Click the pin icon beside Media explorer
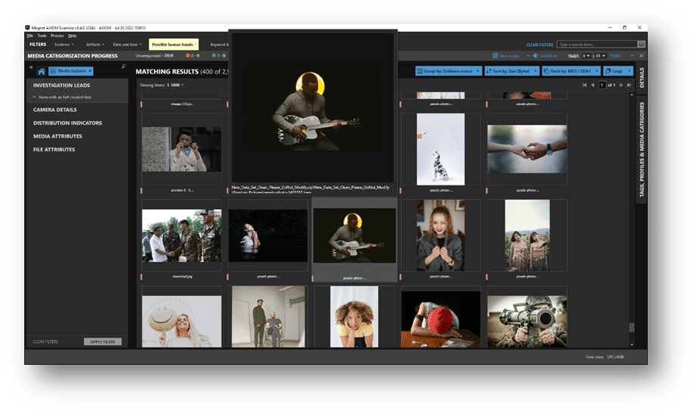This screenshot has height=414, width=697. 123,67
